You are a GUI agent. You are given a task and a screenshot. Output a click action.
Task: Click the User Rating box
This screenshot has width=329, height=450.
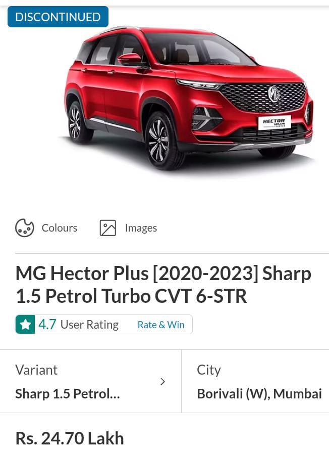104,325
